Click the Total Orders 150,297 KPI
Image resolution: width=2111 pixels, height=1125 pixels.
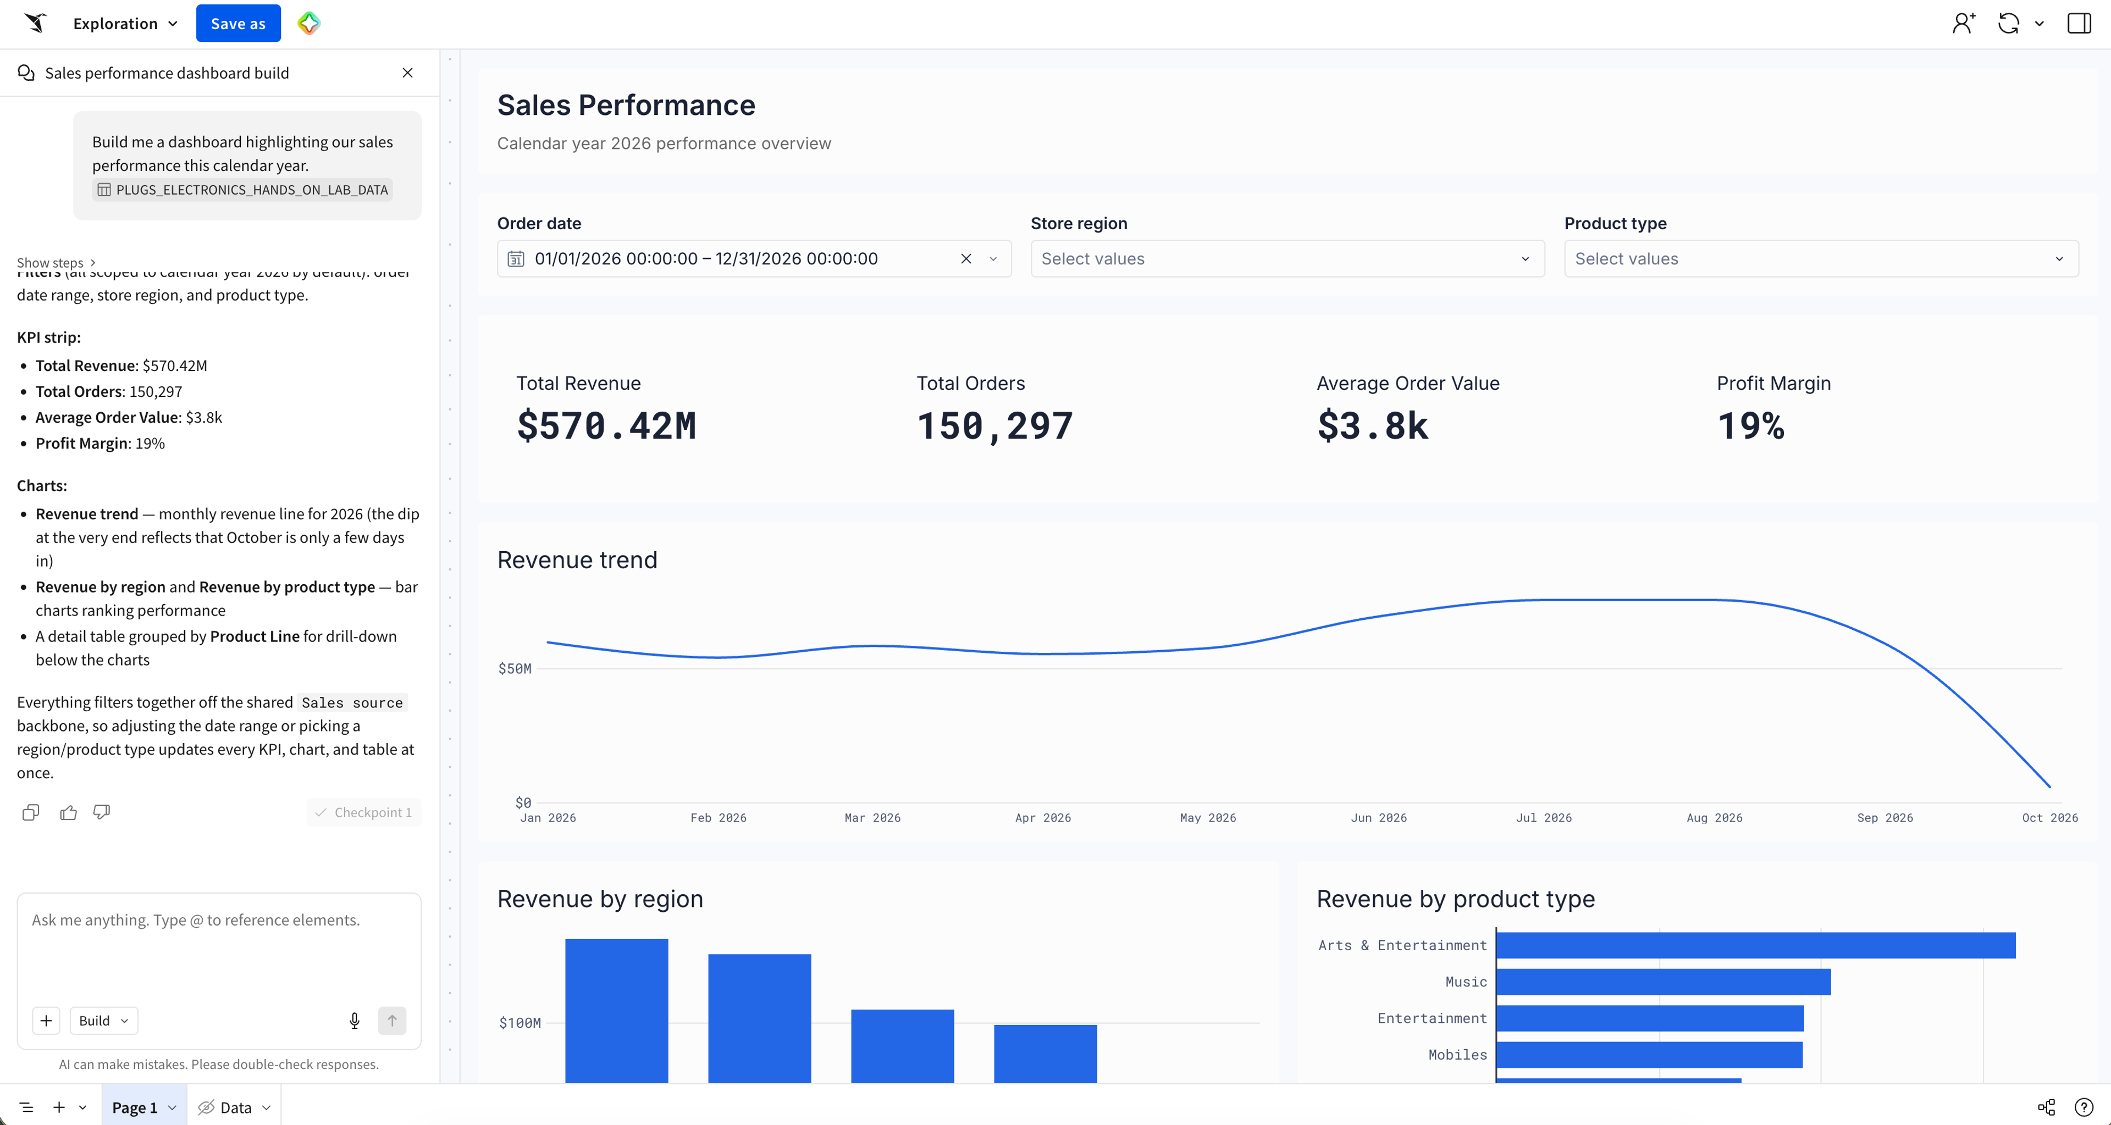(994, 409)
